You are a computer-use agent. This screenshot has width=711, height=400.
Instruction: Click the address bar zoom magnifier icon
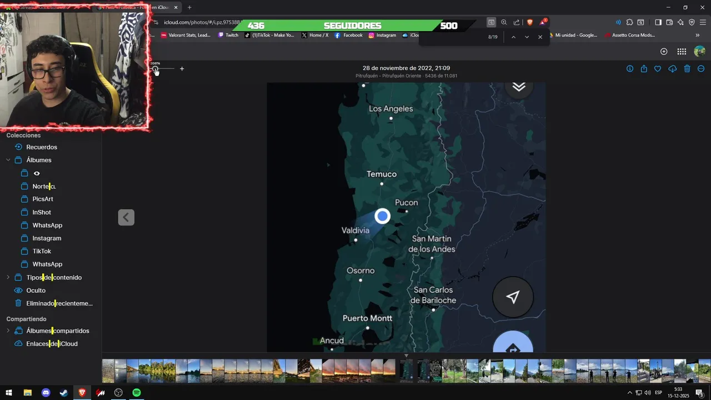[x=504, y=22]
